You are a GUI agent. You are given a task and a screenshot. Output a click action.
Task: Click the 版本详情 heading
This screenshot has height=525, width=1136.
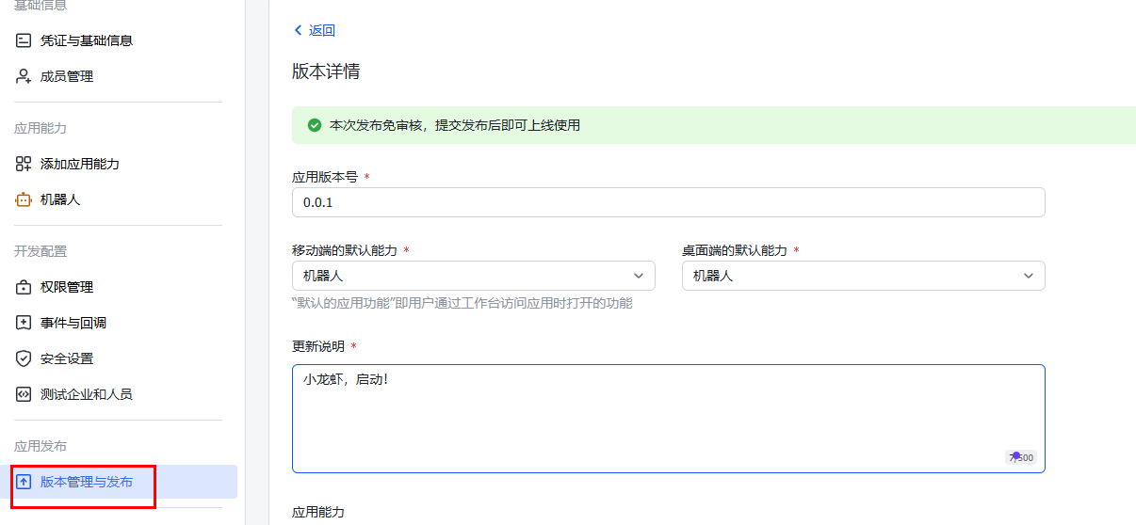pyautogui.click(x=326, y=72)
